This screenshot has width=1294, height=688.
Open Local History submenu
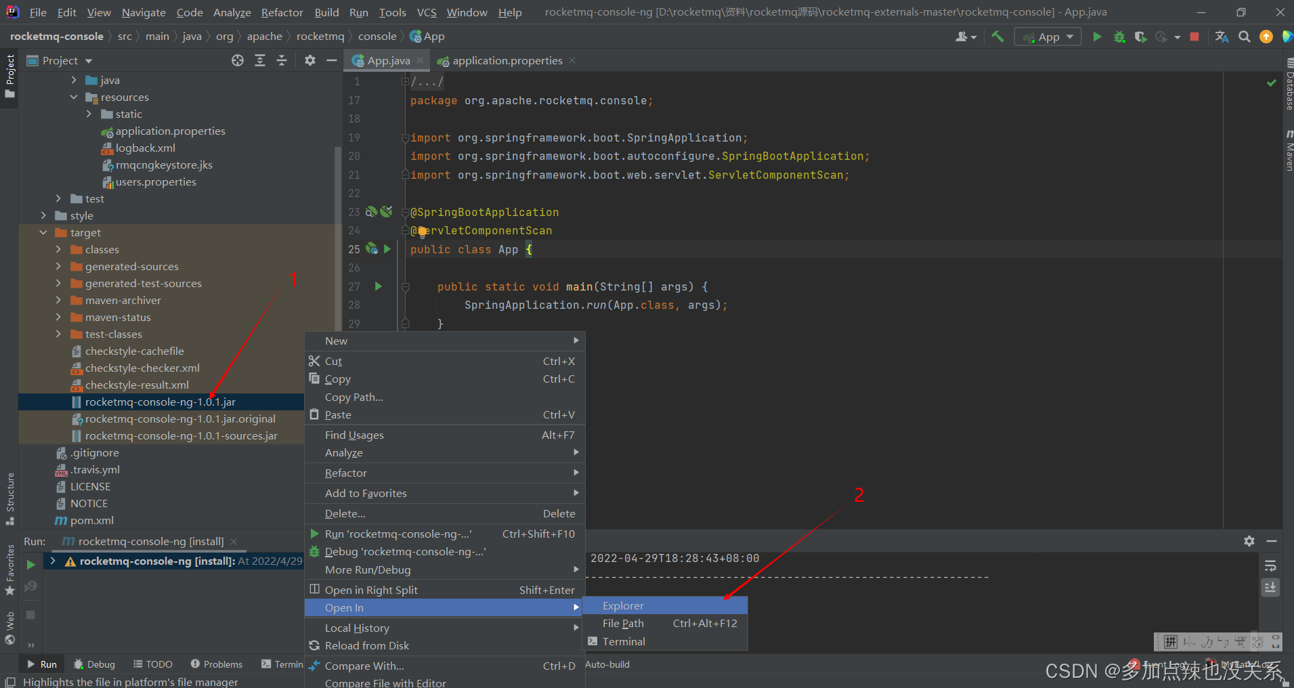[444, 628]
